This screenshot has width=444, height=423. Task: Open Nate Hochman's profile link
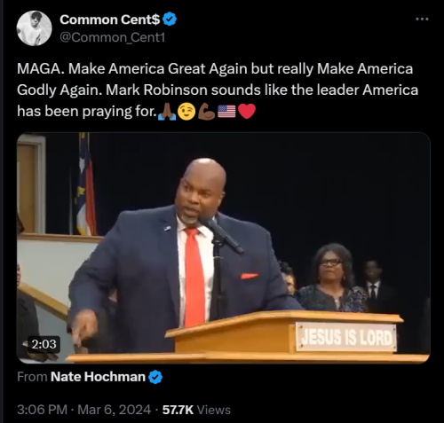98,377
